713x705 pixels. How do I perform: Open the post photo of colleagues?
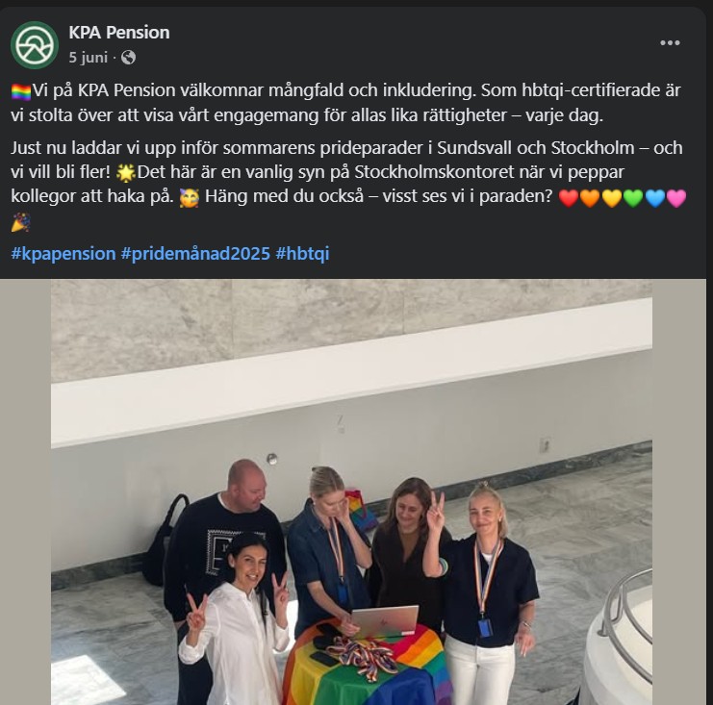click(351, 491)
